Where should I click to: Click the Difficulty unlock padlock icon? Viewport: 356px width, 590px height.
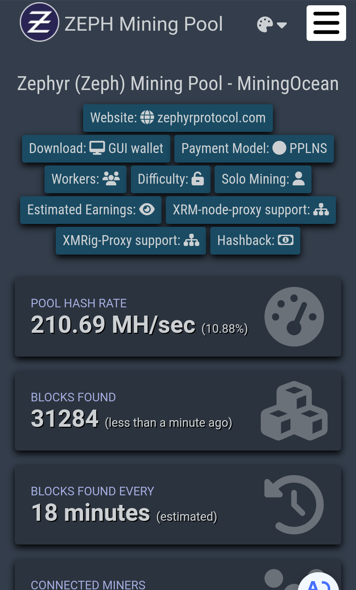198,179
